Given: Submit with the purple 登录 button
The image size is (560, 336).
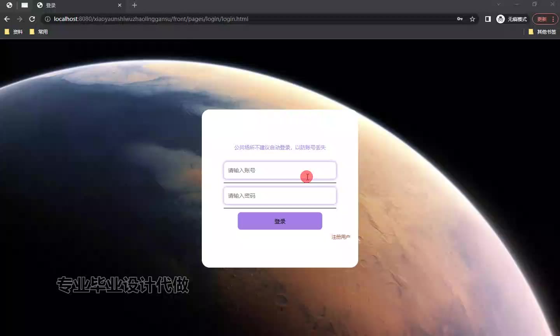Looking at the screenshot, I should tap(280, 221).
